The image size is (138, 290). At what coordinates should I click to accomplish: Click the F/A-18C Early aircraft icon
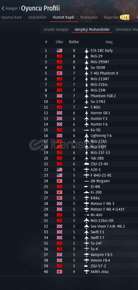[x=87, y=50]
